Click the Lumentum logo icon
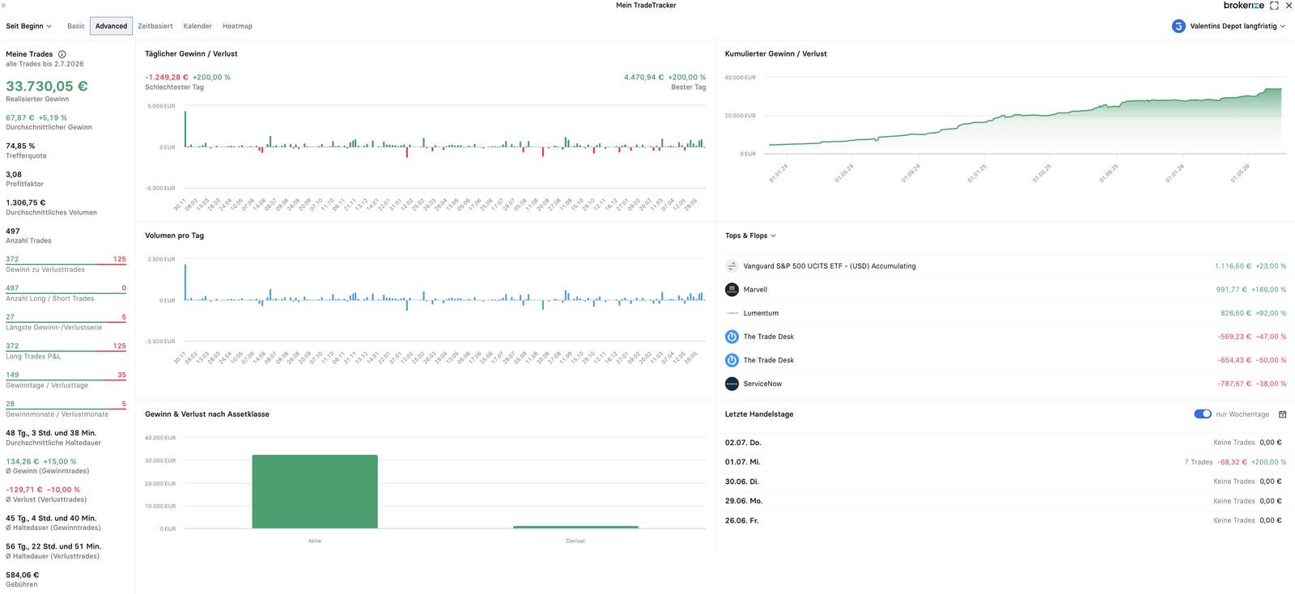Viewport: 1295px width, 594px height. tap(732, 313)
